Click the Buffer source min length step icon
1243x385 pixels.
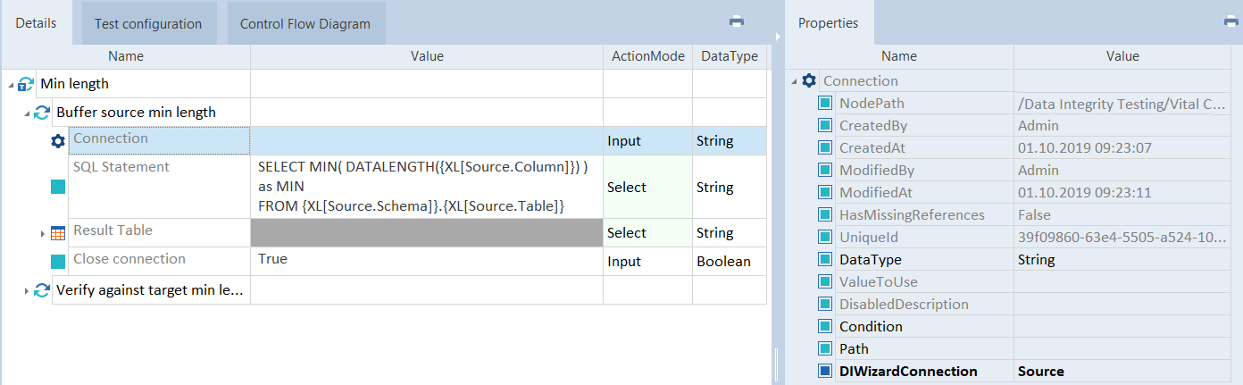(42, 113)
